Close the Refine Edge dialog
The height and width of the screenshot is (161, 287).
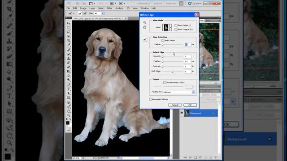pyautogui.click(x=196, y=15)
